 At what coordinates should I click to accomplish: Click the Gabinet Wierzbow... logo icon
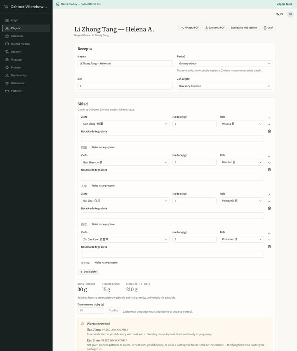pos(6,7)
